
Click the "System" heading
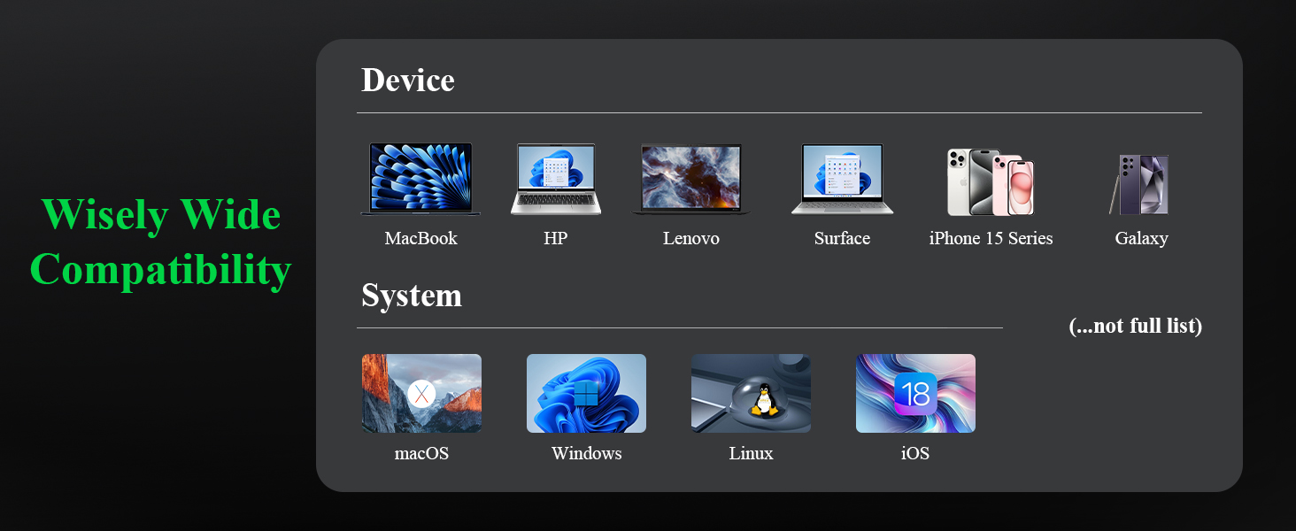coord(412,296)
